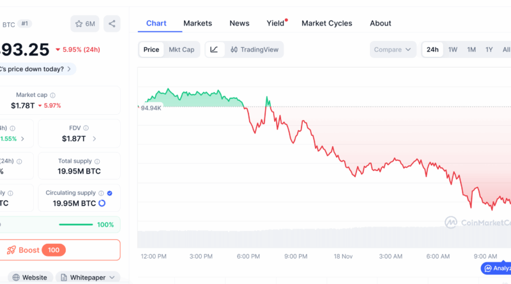The height and width of the screenshot is (284, 511).
Task: Toggle chart to Mkt Cap view
Action: tap(181, 49)
